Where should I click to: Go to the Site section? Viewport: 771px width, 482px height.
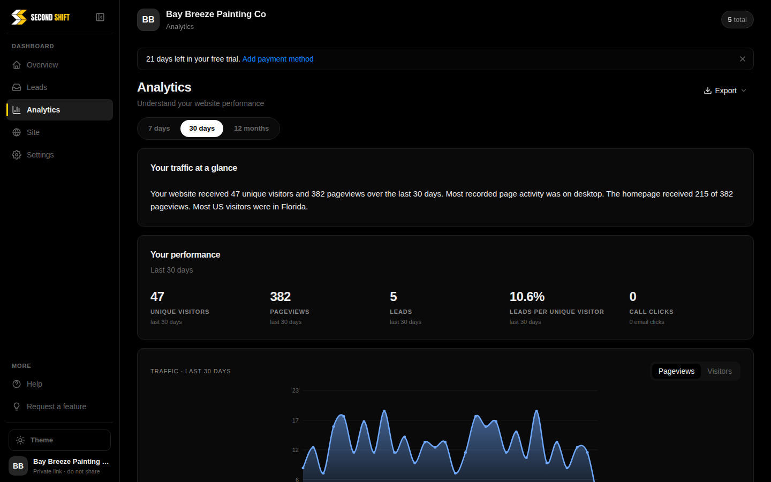click(59, 132)
